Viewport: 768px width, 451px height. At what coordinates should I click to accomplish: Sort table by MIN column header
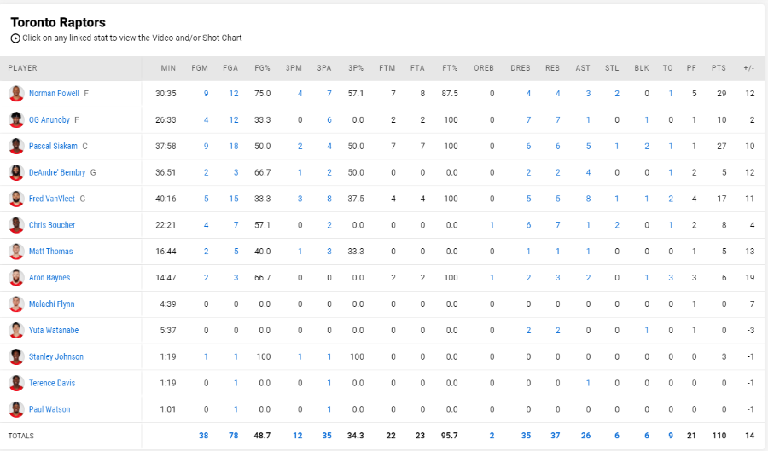tap(168, 68)
